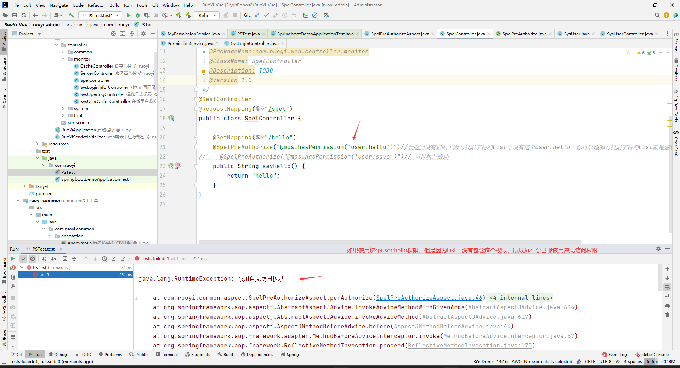Switch to SpelPreAuthorizeAspect.java tab
This screenshot has height=368, width=680.
[399, 34]
